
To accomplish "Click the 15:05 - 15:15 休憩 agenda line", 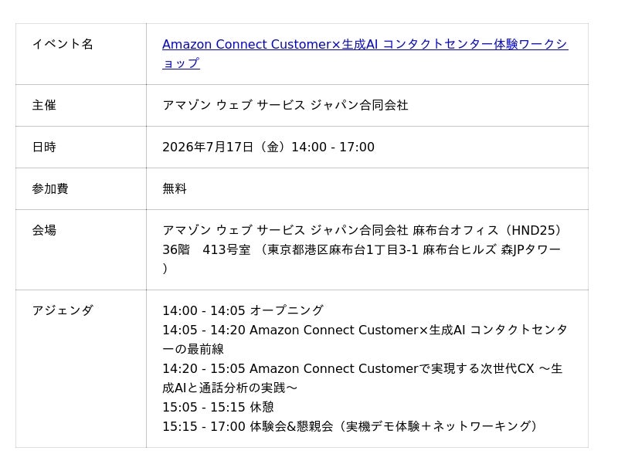I will [x=218, y=407].
